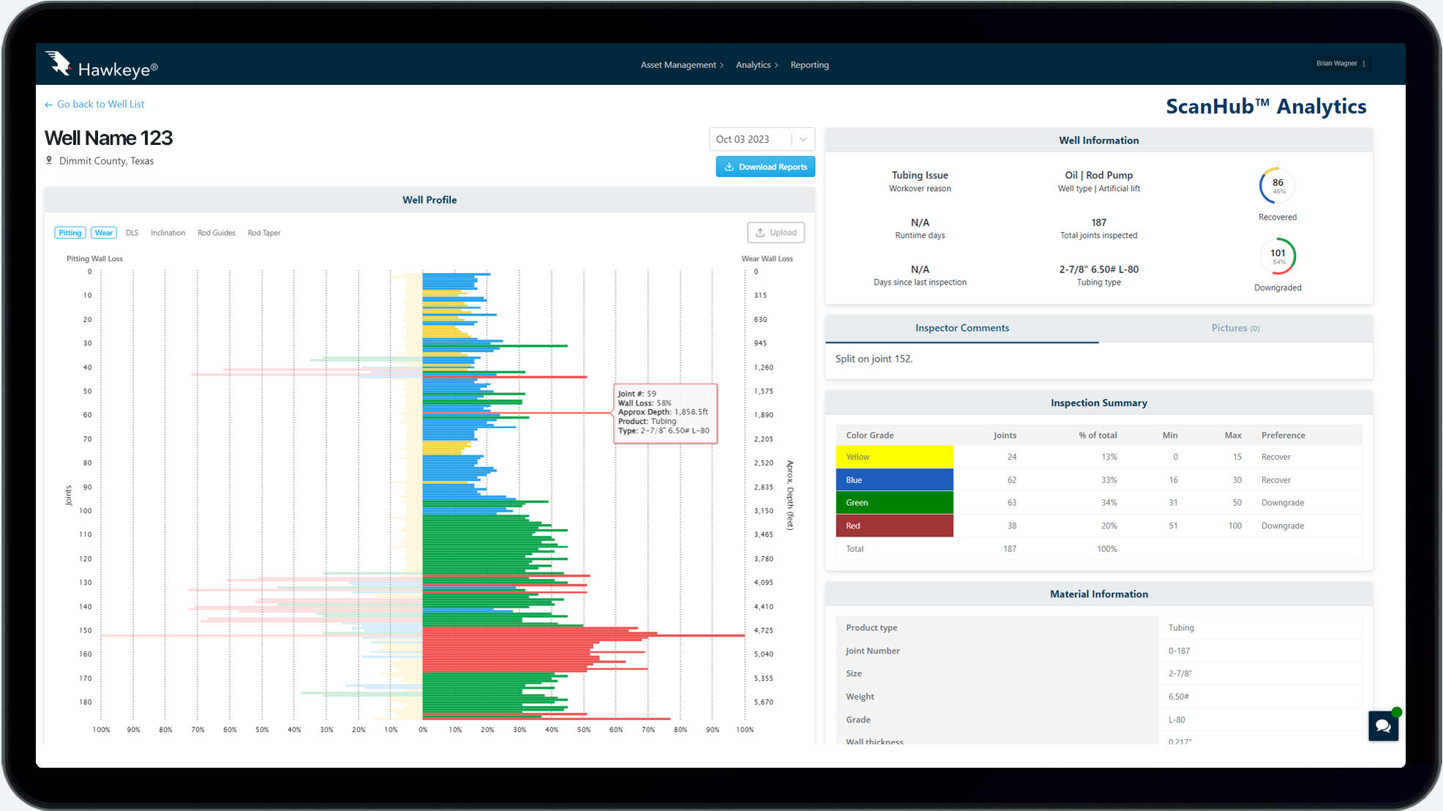Expand the Analytics menu
The width and height of the screenshot is (1443, 811).
(757, 65)
